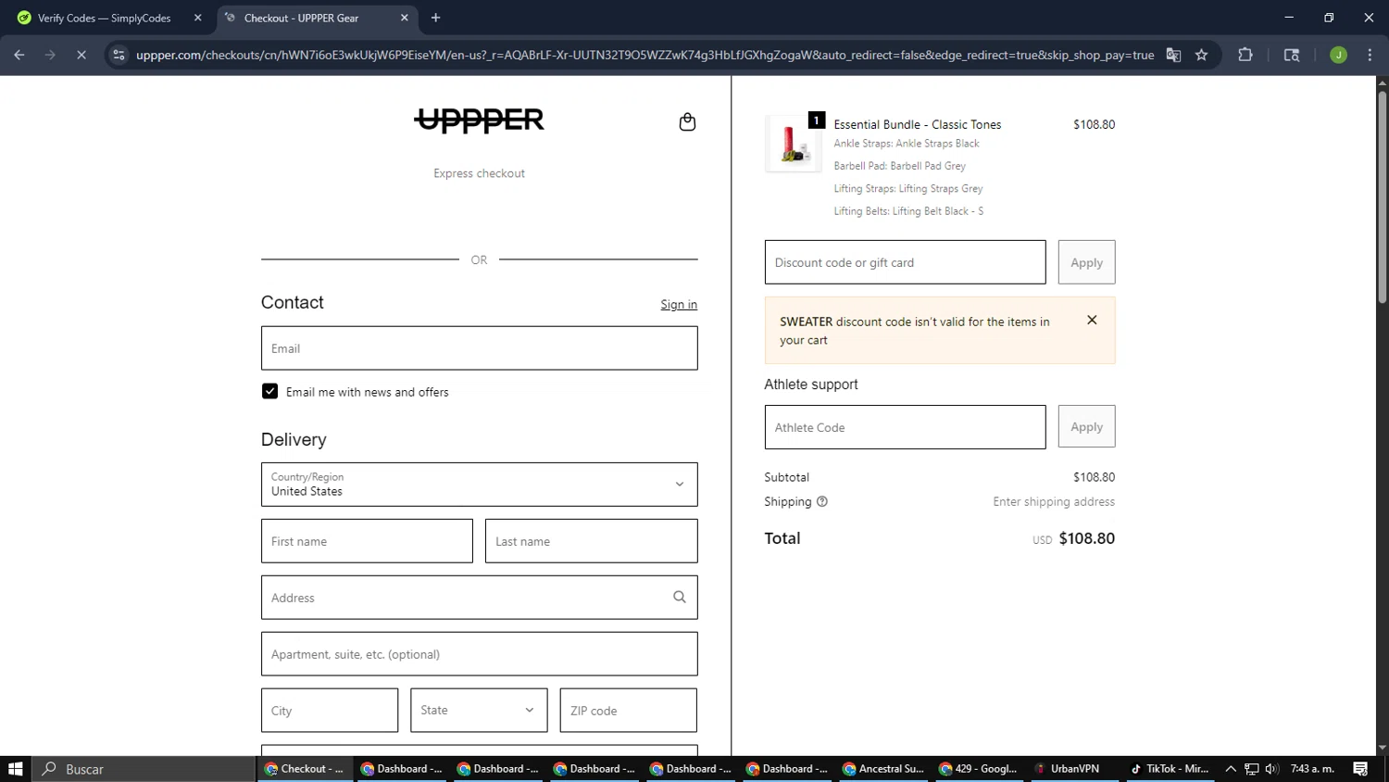This screenshot has height=782, width=1389.
Task: Click the First name field
Action: (367, 541)
